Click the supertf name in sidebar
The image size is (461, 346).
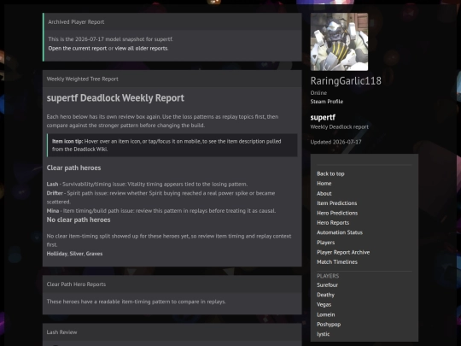click(323, 117)
